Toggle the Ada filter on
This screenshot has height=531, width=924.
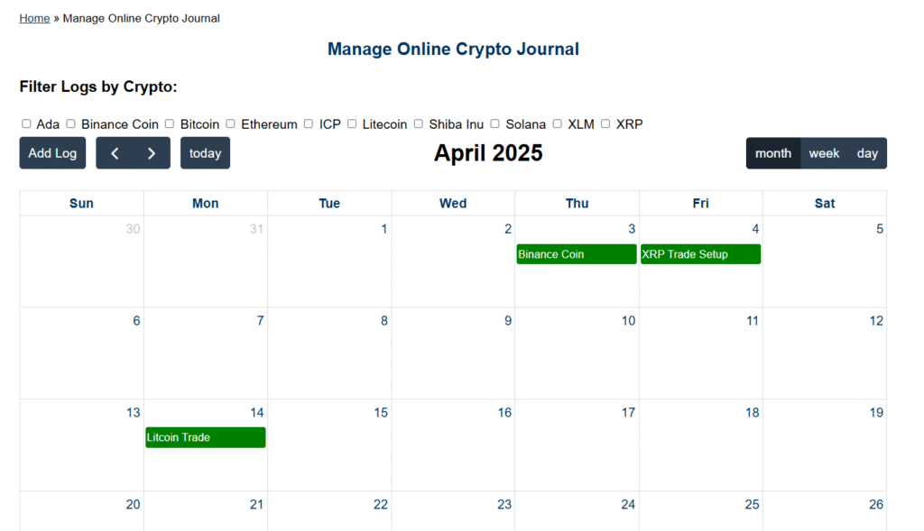click(x=27, y=124)
